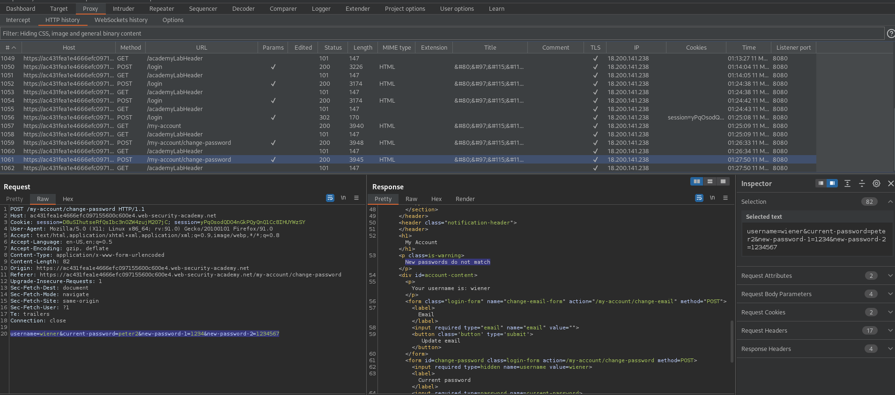895x395 pixels.
Task: Select history row 1056 with 302 status
Action: [408, 117]
